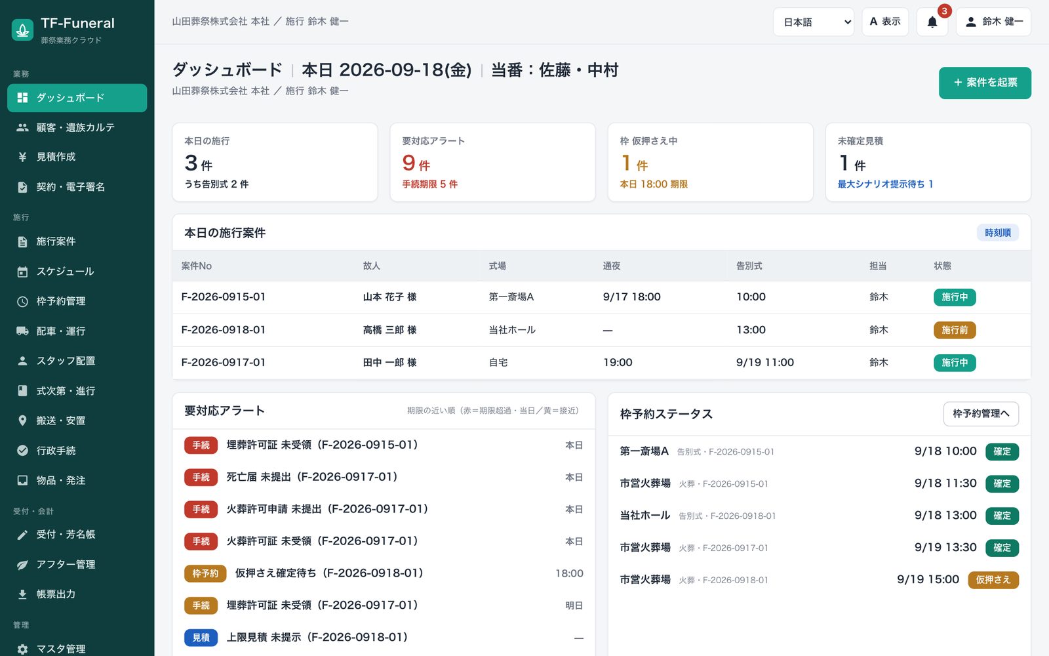1049x656 pixels.
Task: Click deceased name 田中 一郎 様
Action: [x=389, y=363]
